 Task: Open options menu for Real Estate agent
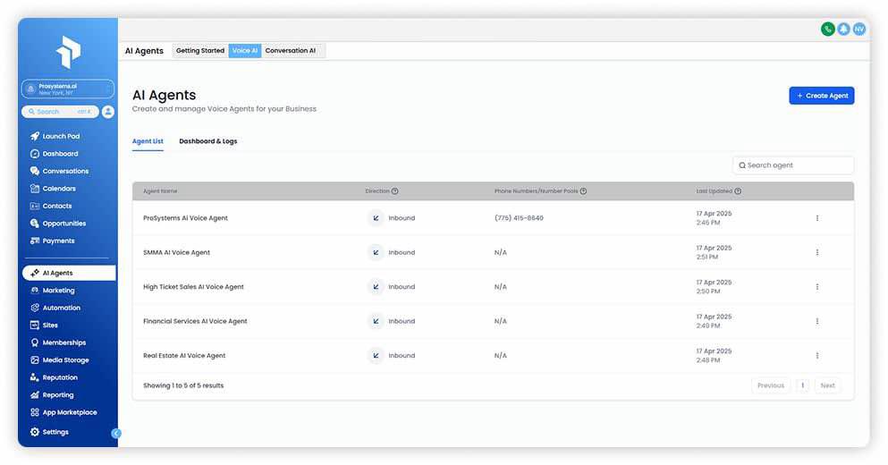pos(817,356)
